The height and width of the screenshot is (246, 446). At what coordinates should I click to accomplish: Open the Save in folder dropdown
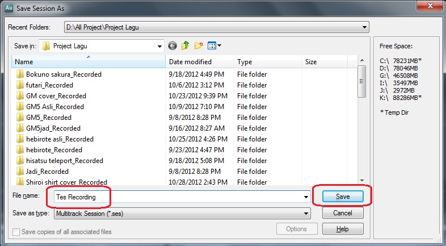(159, 46)
